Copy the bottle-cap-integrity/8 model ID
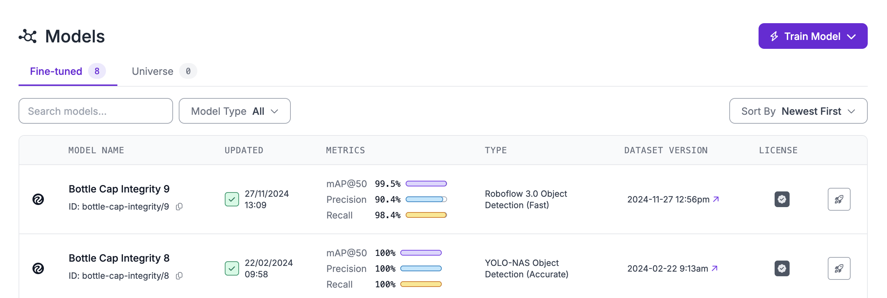This screenshot has width=887, height=298. (x=179, y=276)
